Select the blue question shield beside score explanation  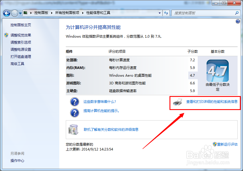click(x=74, y=102)
